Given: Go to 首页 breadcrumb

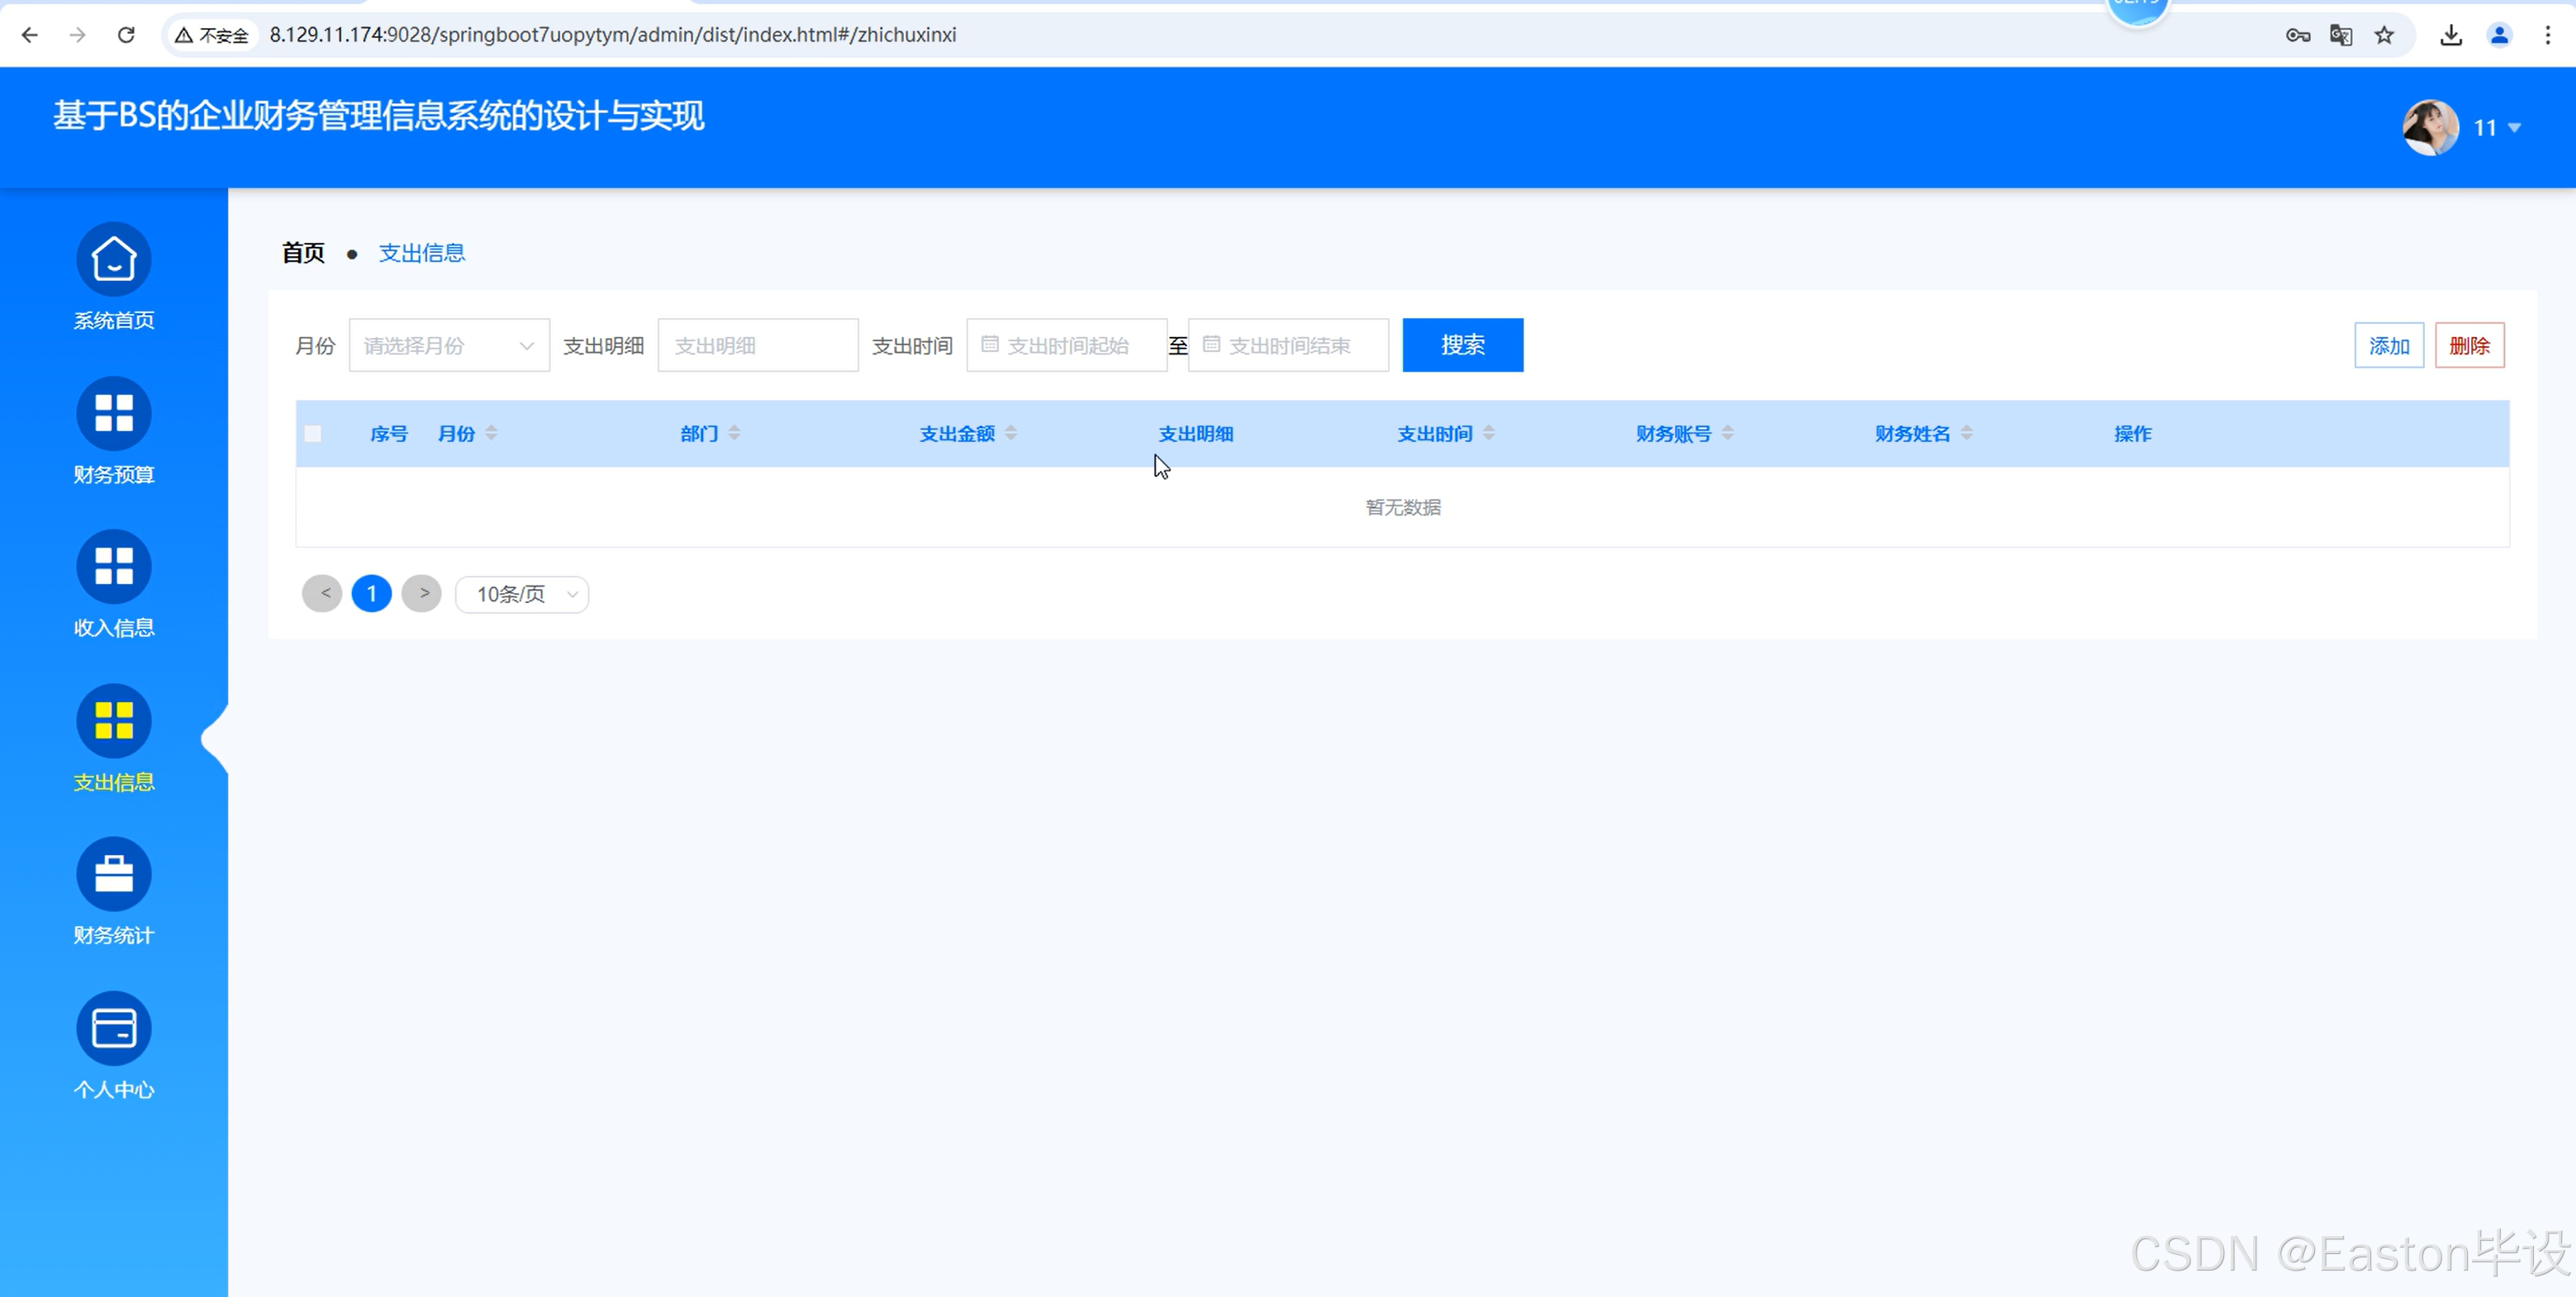Looking at the screenshot, I should point(303,253).
